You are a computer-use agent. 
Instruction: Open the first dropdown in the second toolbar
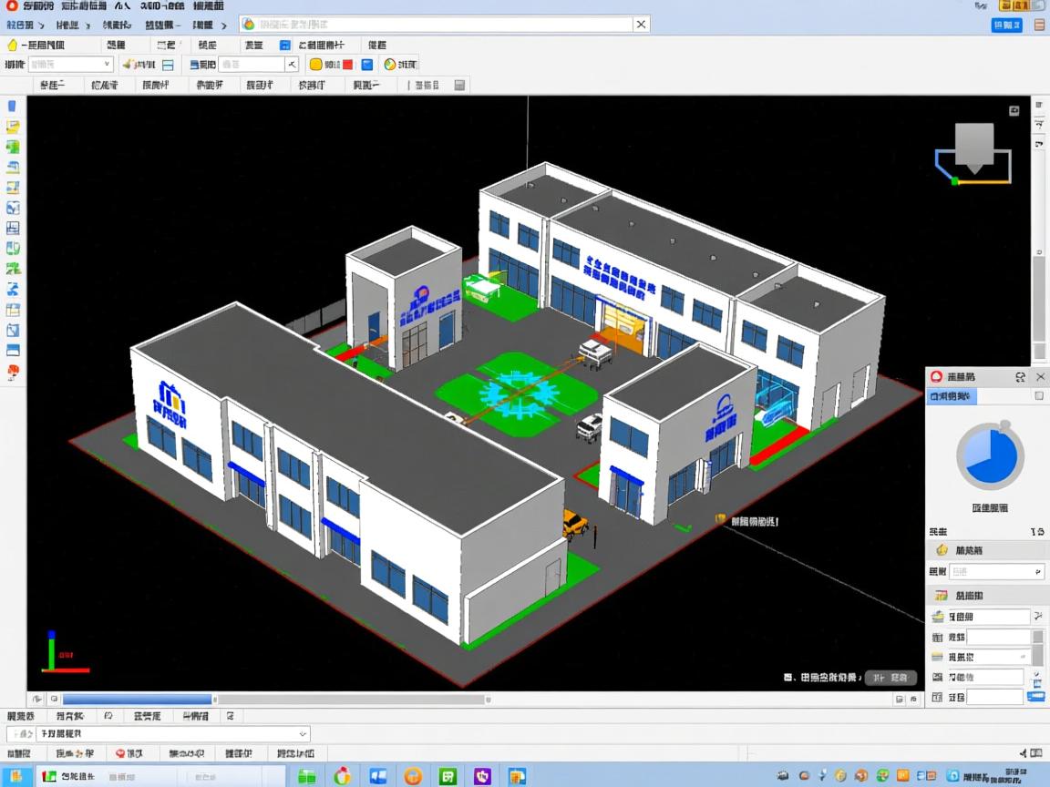click(70, 65)
